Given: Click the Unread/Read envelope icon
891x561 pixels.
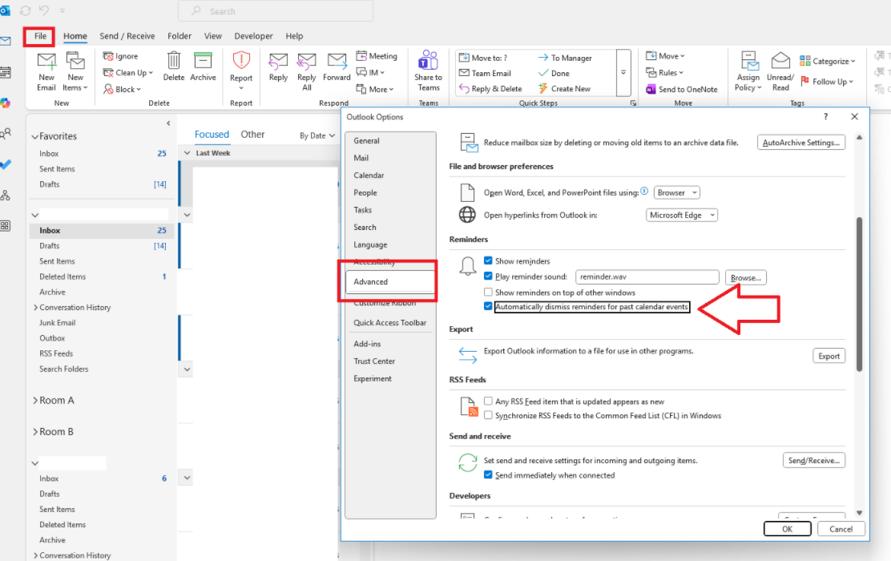Looking at the screenshot, I should (780, 61).
